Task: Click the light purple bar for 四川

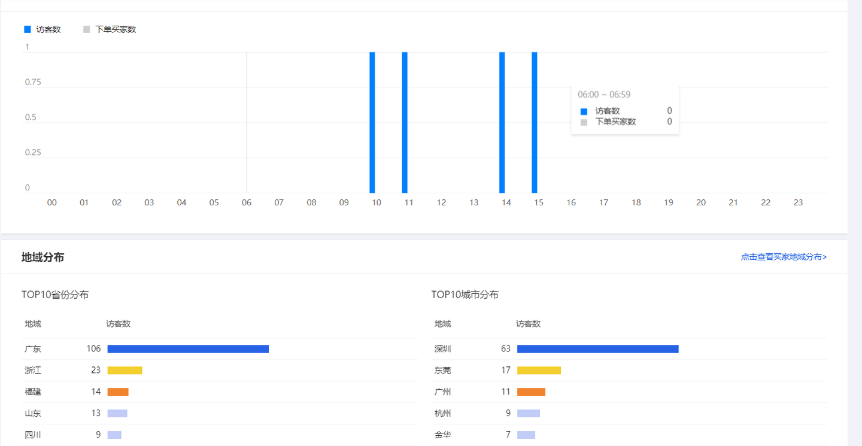Action: pos(114,435)
